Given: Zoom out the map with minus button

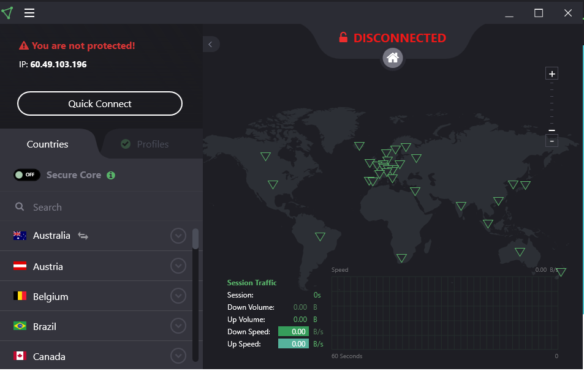Looking at the screenshot, I should click(x=552, y=141).
